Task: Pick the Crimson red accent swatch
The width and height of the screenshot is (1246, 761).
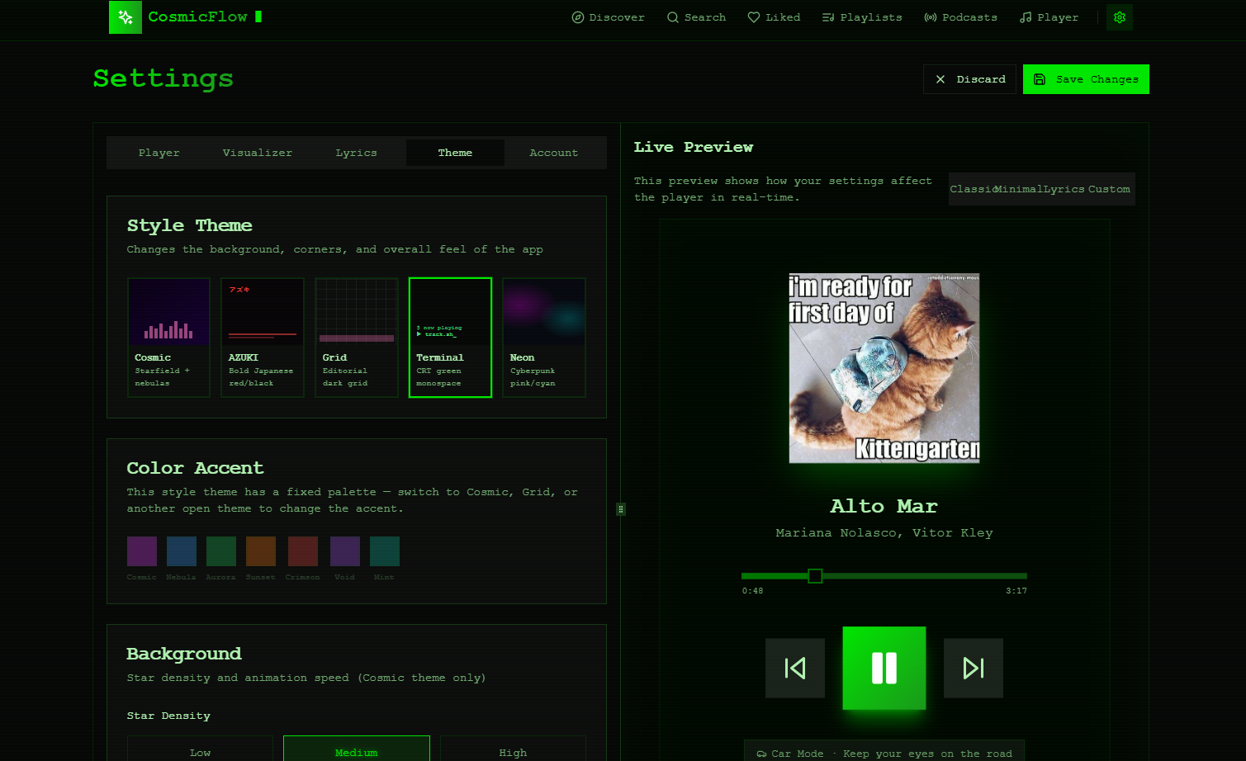Action: 303,551
